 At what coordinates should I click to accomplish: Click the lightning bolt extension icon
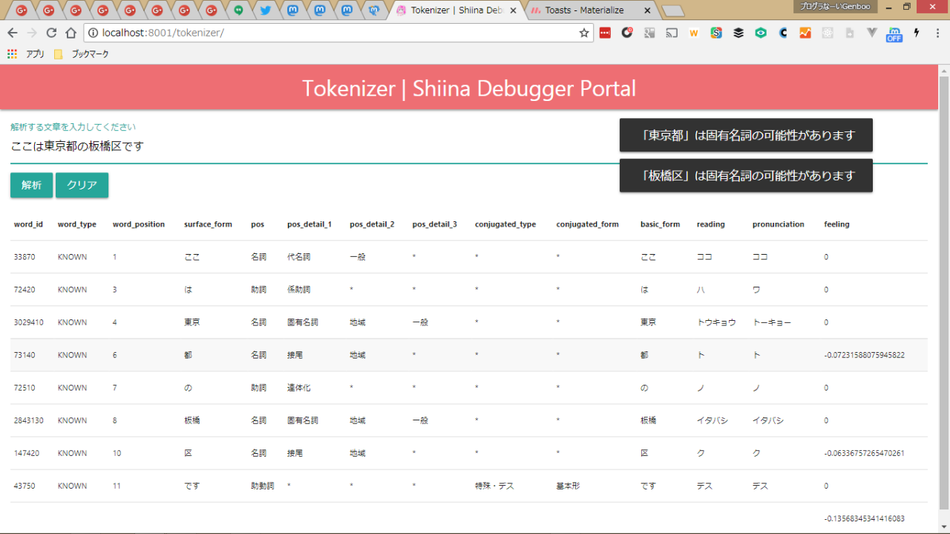pos(917,33)
